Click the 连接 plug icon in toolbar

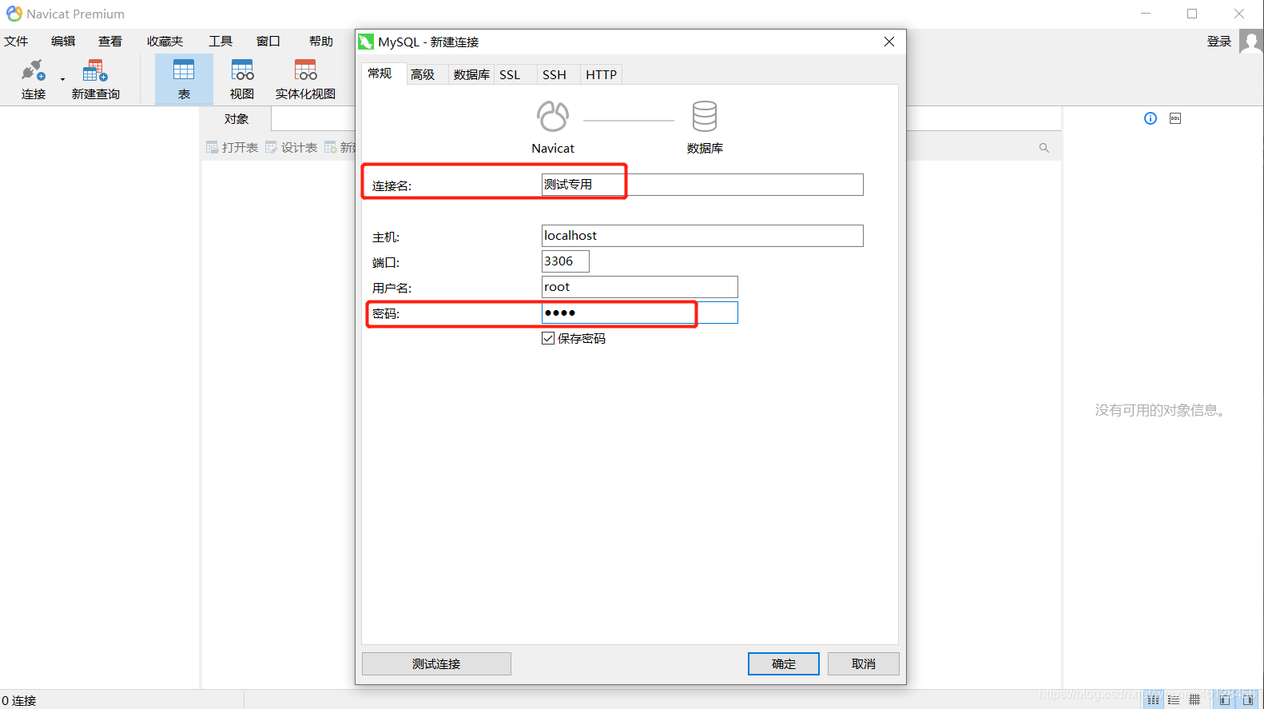coord(33,70)
